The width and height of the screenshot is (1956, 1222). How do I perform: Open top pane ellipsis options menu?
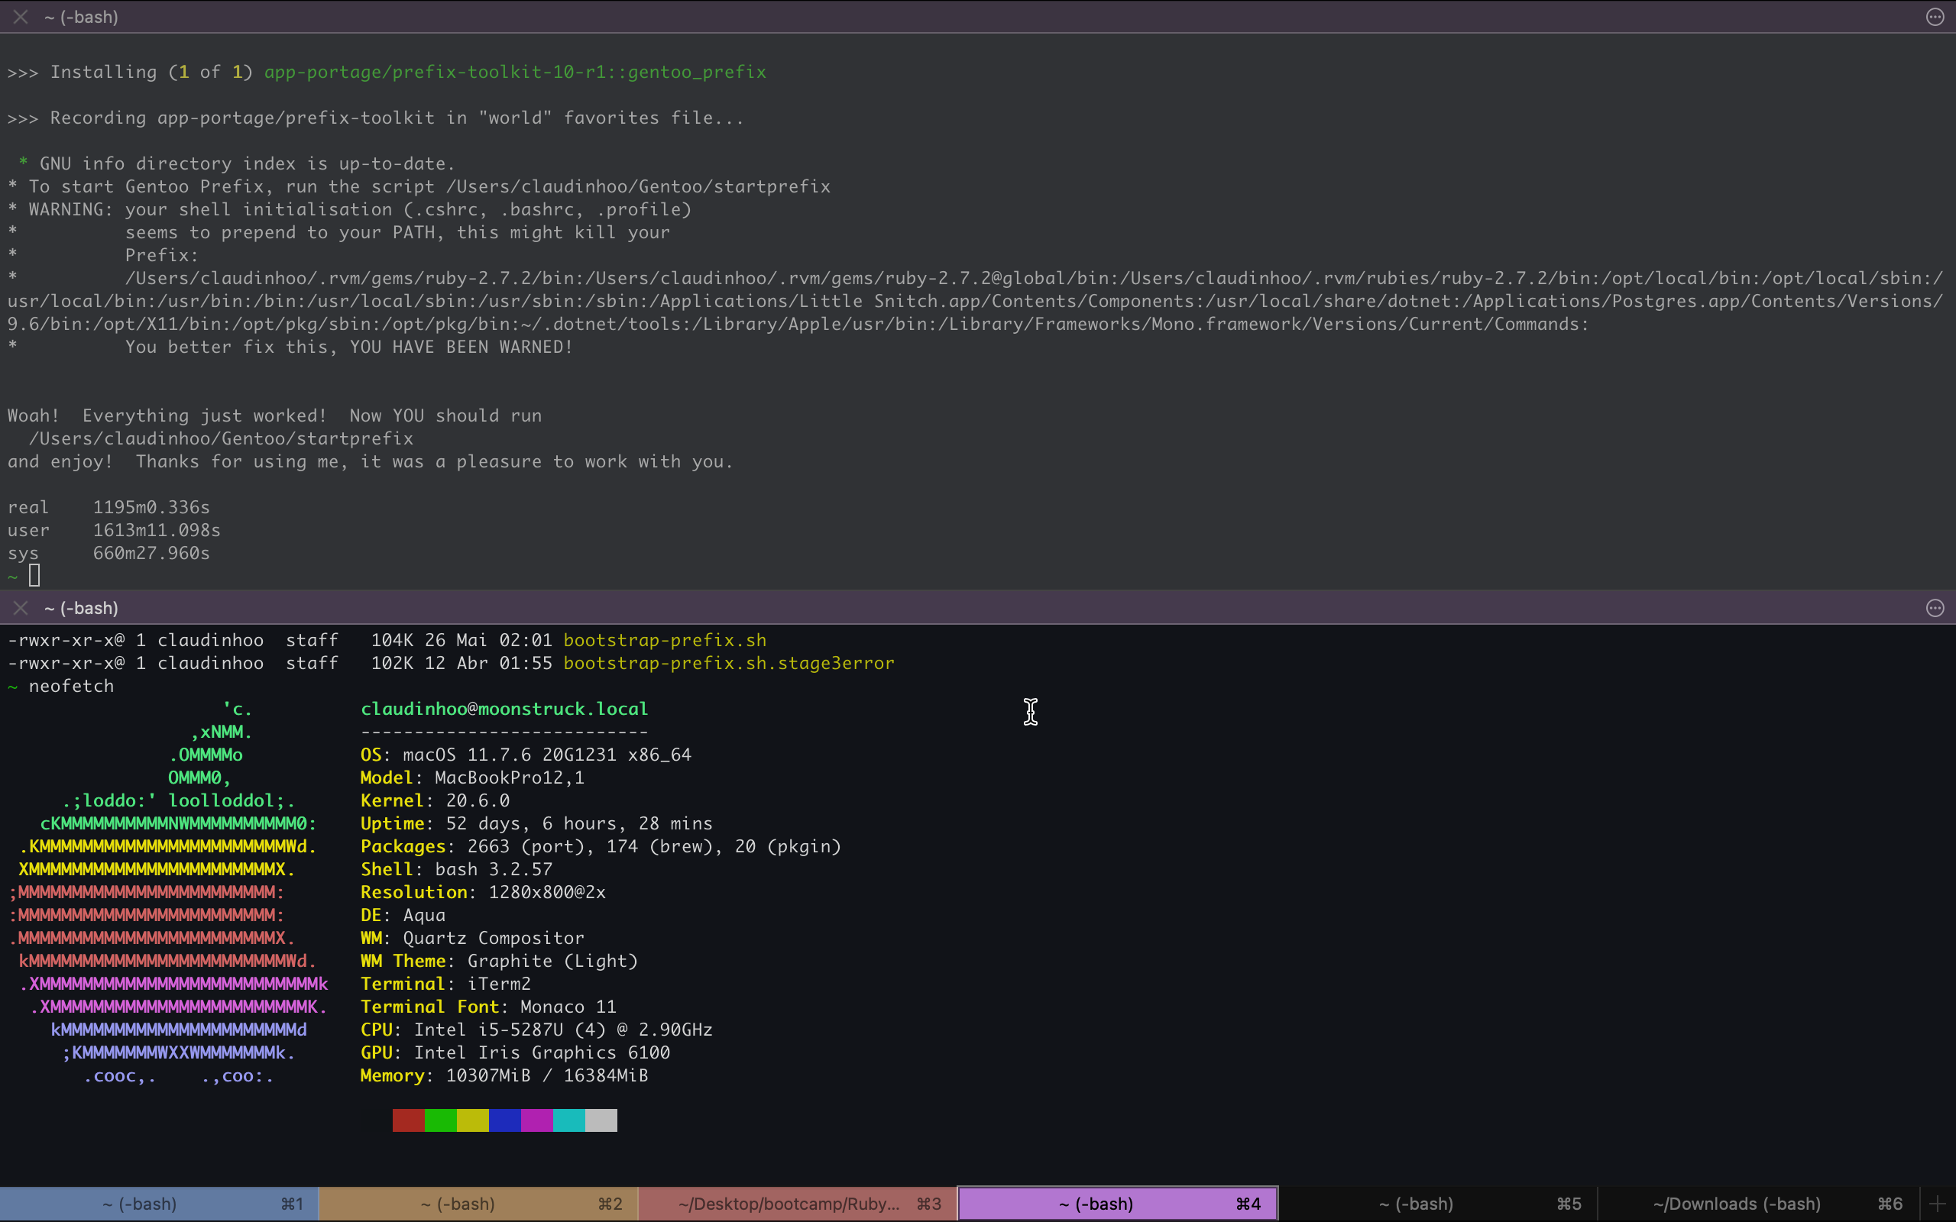(1934, 17)
